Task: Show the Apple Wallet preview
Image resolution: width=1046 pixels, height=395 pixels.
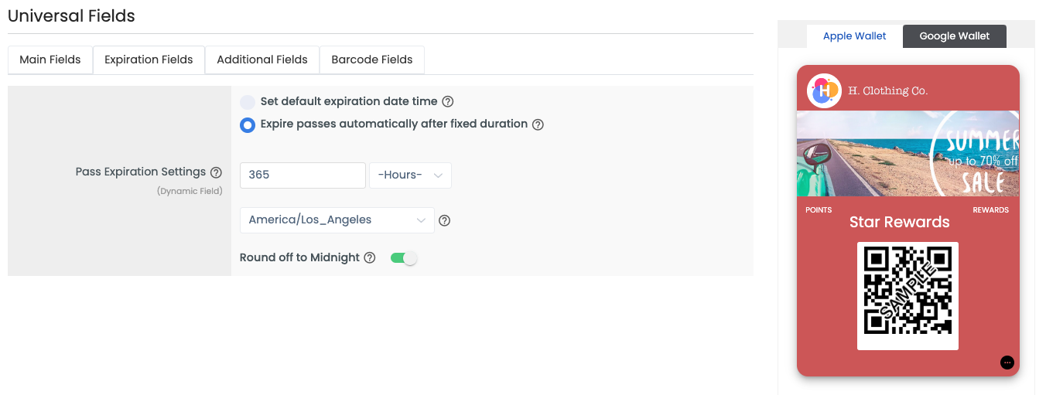Action: tap(855, 36)
